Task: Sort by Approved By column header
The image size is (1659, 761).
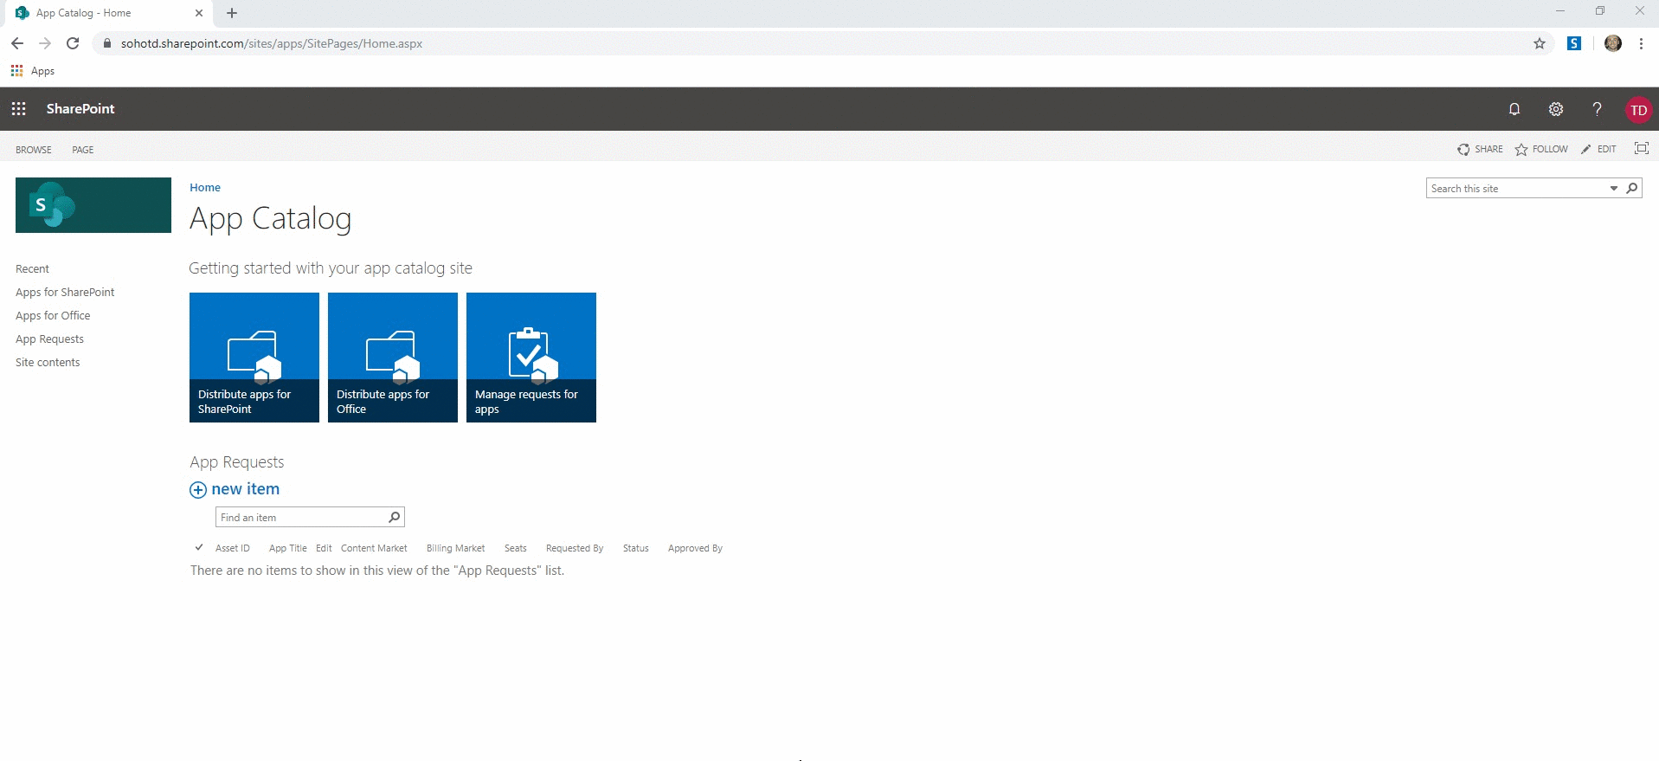Action: pos(695,548)
